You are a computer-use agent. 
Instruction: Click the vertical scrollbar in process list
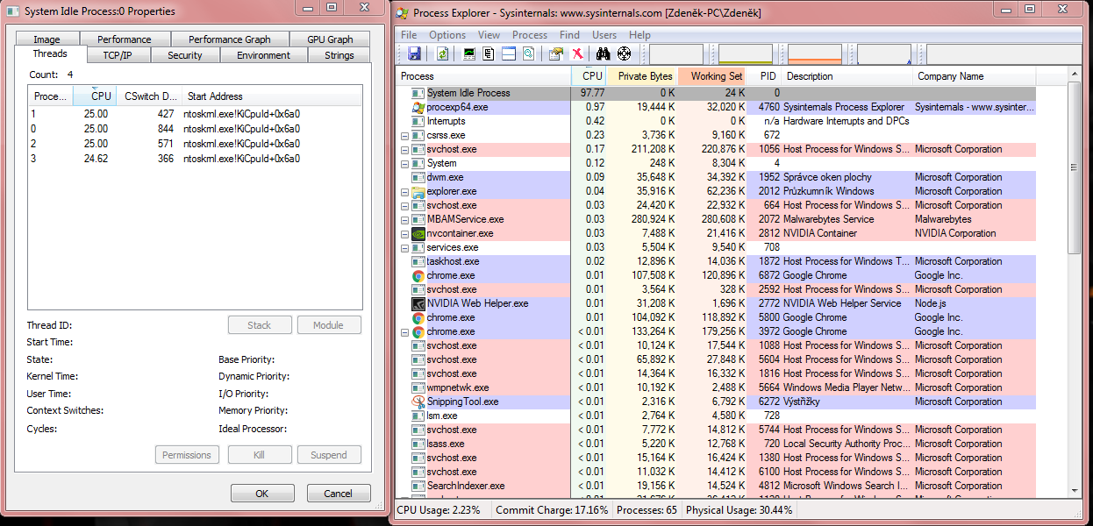point(1074,167)
